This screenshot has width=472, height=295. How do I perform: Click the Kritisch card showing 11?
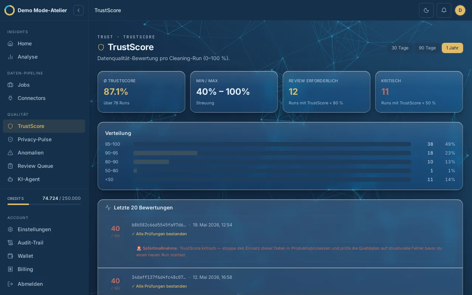[x=419, y=92]
